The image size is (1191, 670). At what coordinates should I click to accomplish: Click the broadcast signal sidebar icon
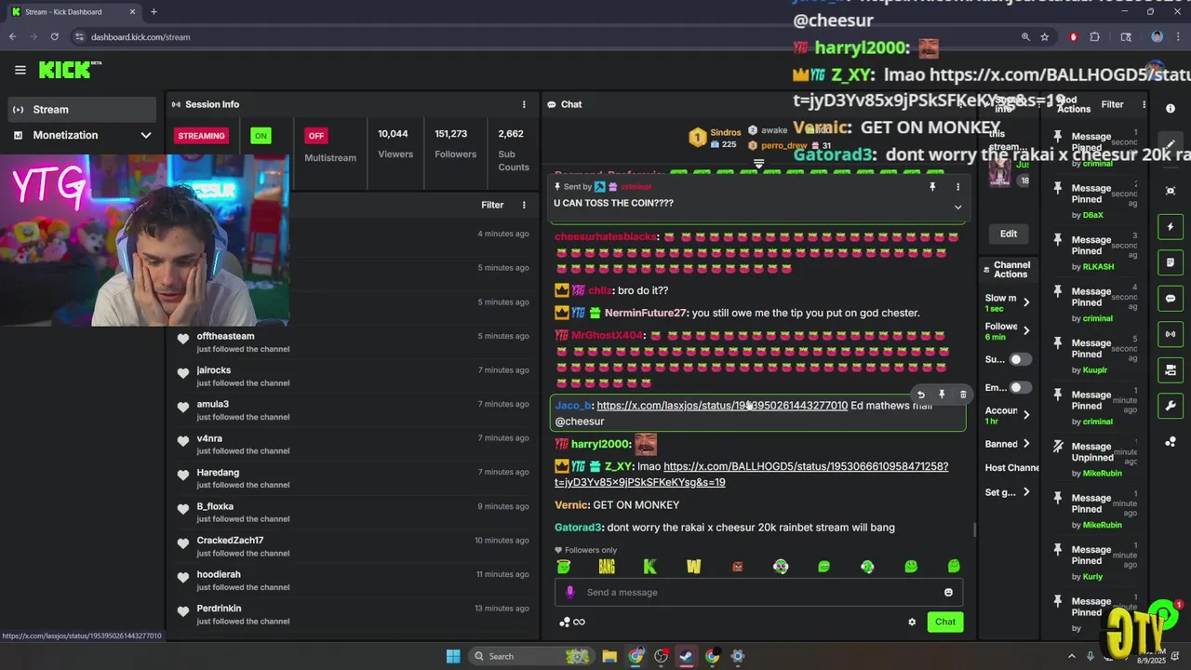tap(1171, 334)
